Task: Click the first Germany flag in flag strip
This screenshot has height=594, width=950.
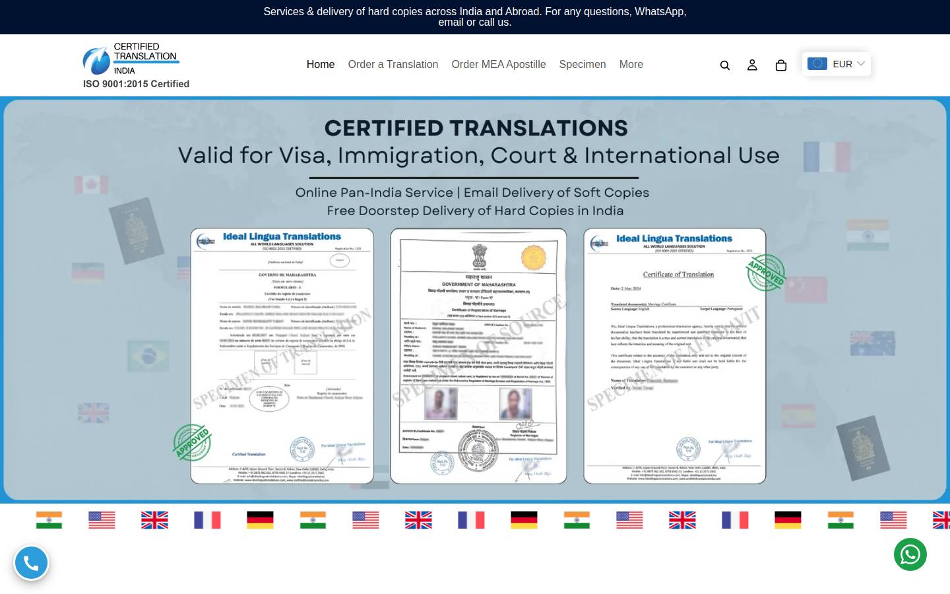Action: click(260, 520)
